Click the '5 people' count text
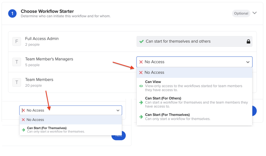Viewport: 266px width, 156px height. [x=33, y=65]
